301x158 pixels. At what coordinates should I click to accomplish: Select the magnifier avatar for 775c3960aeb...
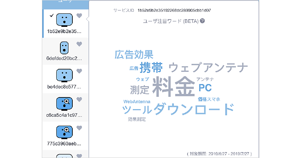click(64, 132)
